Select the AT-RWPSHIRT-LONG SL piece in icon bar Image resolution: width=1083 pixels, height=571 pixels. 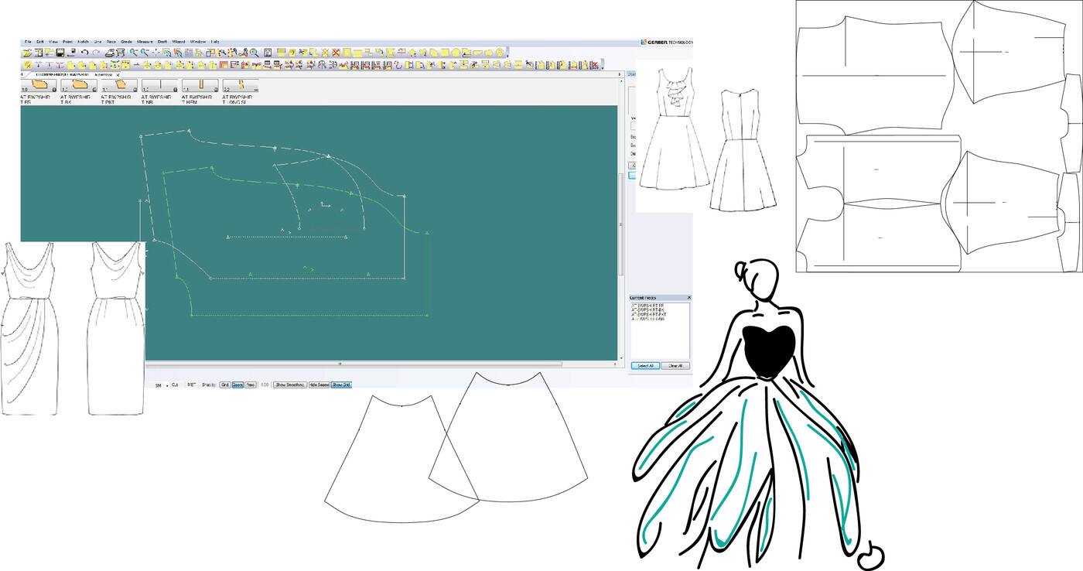tap(241, 86)
